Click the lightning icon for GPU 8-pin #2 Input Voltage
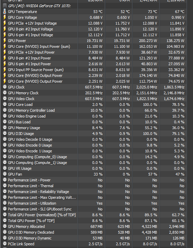The height and width of the screenshot is (248, 193). (5, 29)
